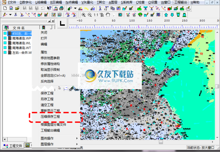Close the file panel with X
The height and width of the screenshot is (152, 220).
[x=53, y=21]
